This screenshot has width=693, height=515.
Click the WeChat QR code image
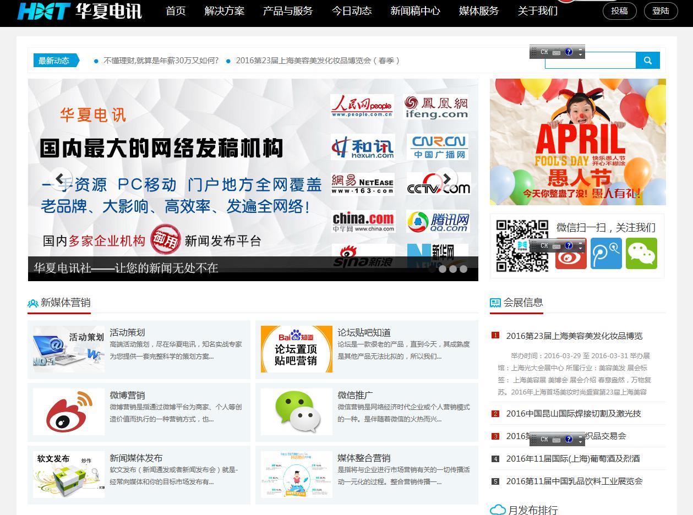point(522,246)
